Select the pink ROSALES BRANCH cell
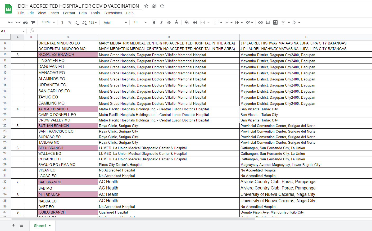Viewport: 372px width, 231px height. [x=68, y=55]
